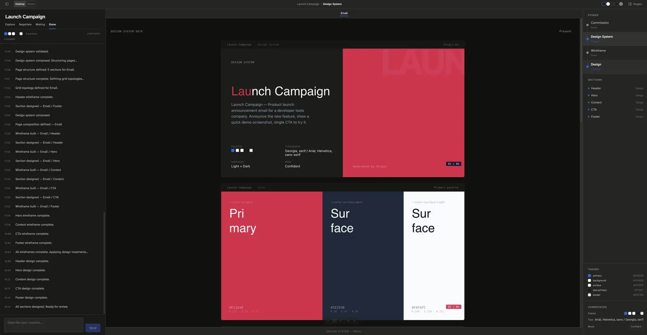647x335 pixels.
Task: Click the red Primary color card
Action: (x=272, y=256)
